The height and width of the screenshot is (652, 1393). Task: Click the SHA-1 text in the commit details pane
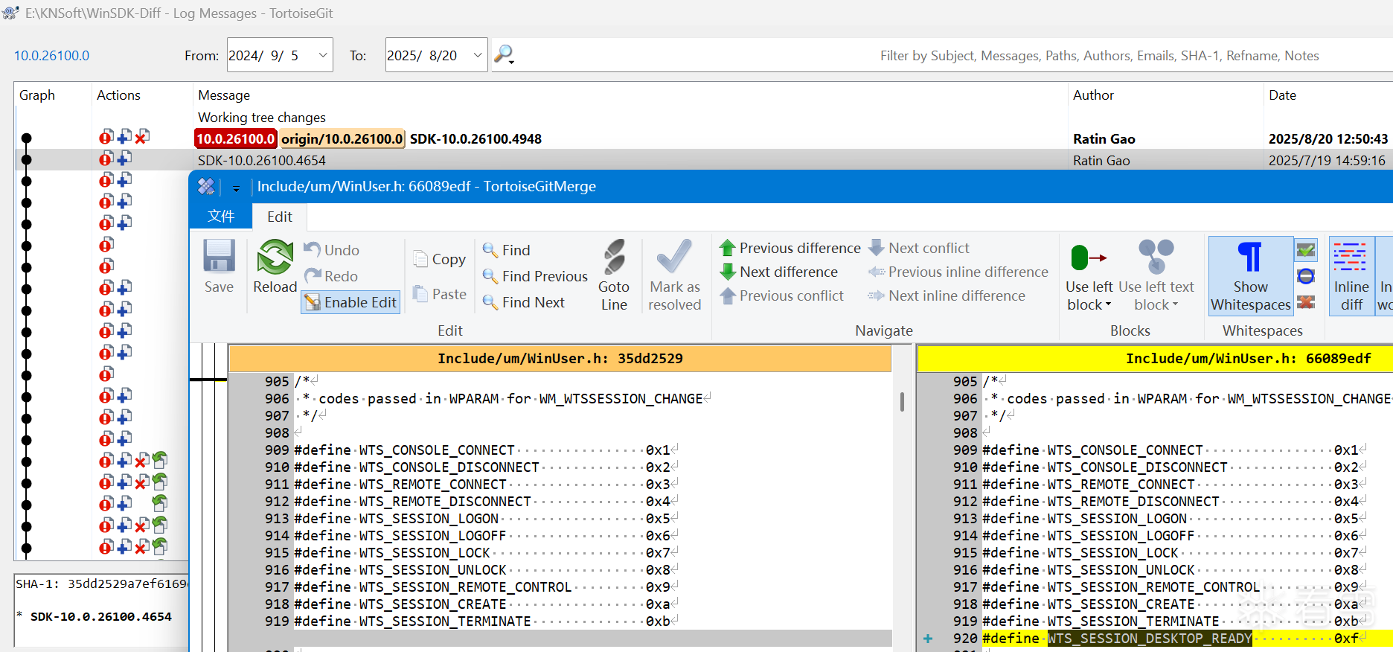point(101,584)
